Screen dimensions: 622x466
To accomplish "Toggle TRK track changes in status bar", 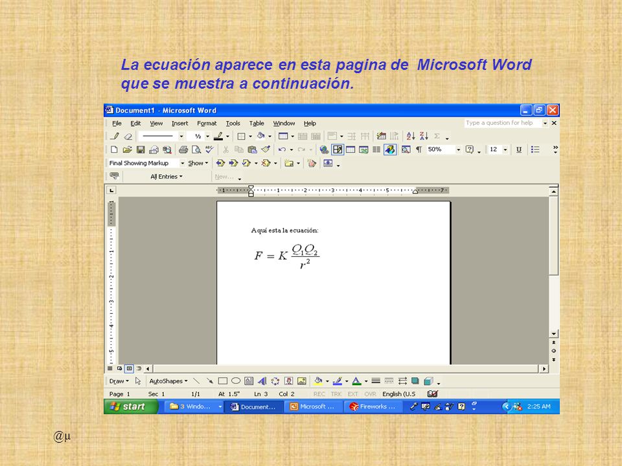I will tap(336, 394).
